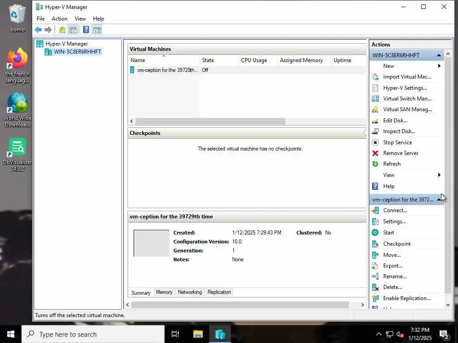Viewport: 458px width, 343px height.
Task: Select the Summary tab
Action: [x=141, y=293]
